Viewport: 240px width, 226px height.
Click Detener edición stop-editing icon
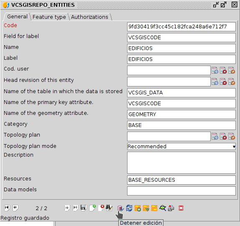(x=120, y=208)
